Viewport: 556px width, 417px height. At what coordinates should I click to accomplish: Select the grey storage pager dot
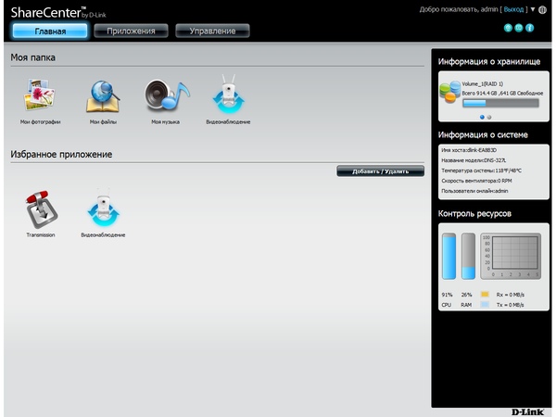489,117
